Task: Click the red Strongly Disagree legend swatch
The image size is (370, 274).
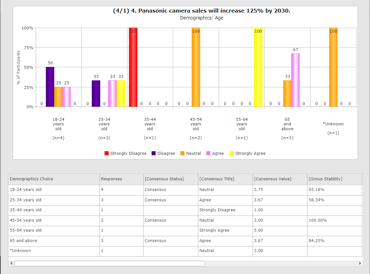Action: click(x=107, y=153)
